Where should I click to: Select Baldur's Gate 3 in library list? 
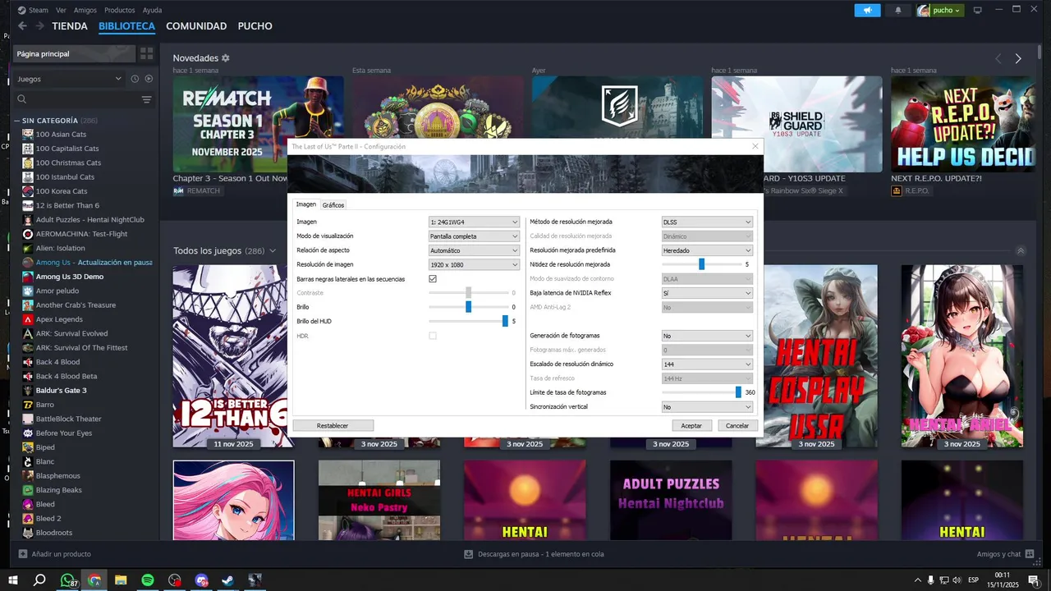pyautogui.click(x=61, y=390)
